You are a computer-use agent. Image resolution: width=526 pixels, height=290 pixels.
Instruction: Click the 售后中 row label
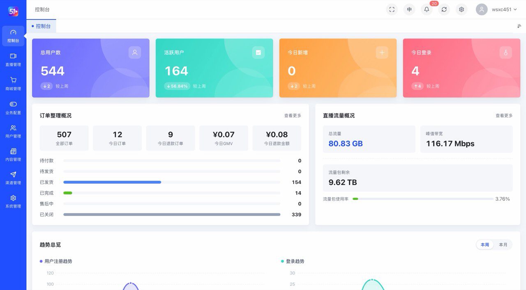coord(46,204)
